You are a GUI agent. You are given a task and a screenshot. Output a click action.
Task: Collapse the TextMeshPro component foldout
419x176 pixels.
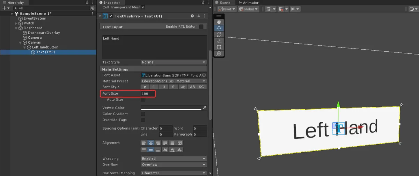tap(100, 16)
